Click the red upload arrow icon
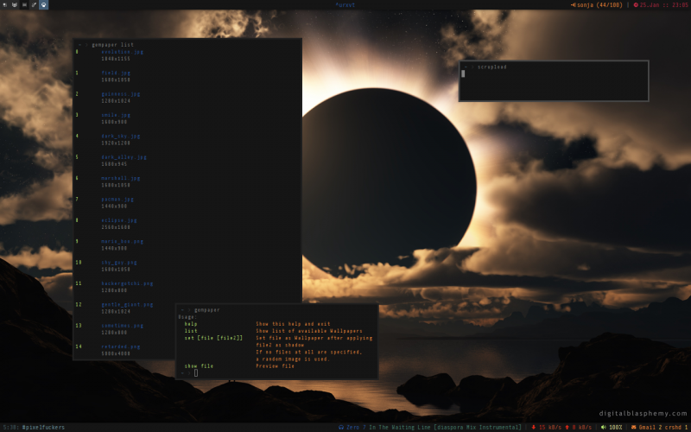691x432 pixels. pos(567,427)
